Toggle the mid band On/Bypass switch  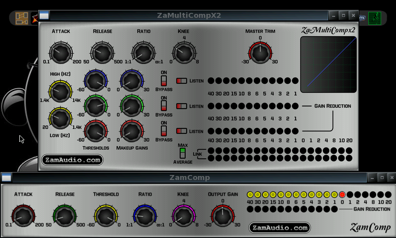tap(163, 106)
